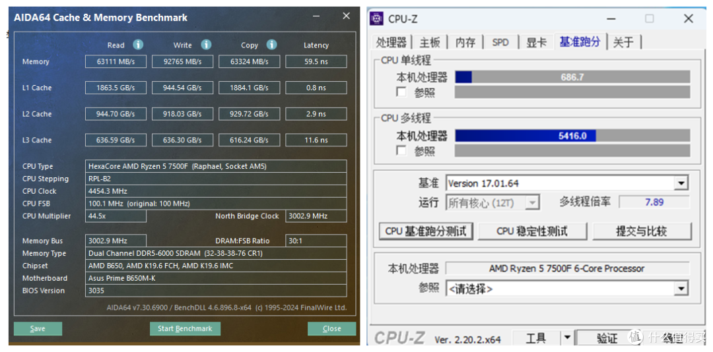This screenshot has height=352, width=713.
Task: Click the single-thread 686.7 score bar
Action: 572,77
